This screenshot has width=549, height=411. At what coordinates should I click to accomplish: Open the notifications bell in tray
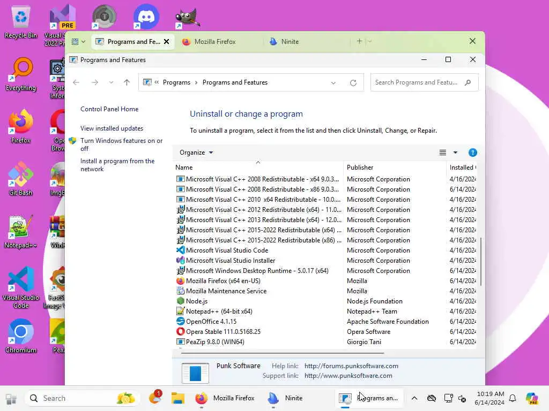(513, 398)
